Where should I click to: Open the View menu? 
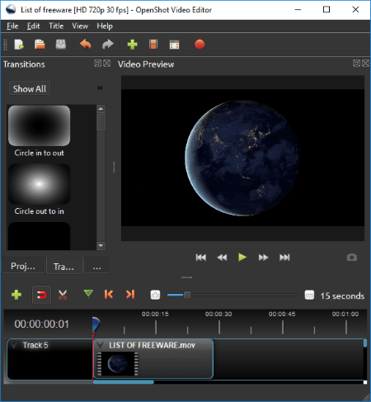[x=80, y=26]
